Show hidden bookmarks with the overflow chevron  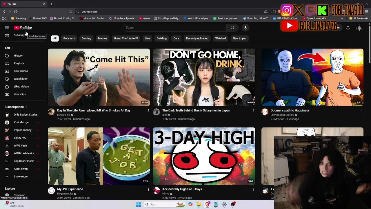pos(342,18)
